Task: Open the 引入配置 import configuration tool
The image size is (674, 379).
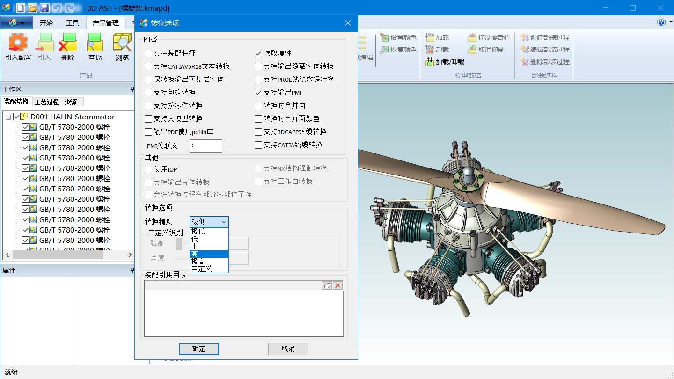Action: coord(17,46)
